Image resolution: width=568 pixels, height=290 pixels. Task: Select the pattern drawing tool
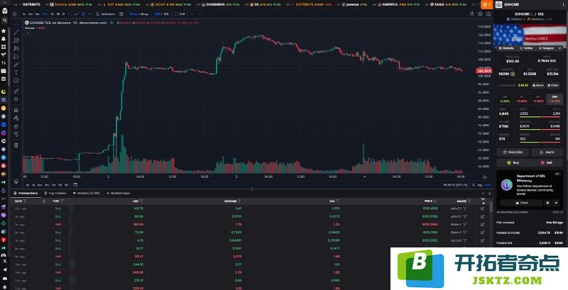coord(16,48)
